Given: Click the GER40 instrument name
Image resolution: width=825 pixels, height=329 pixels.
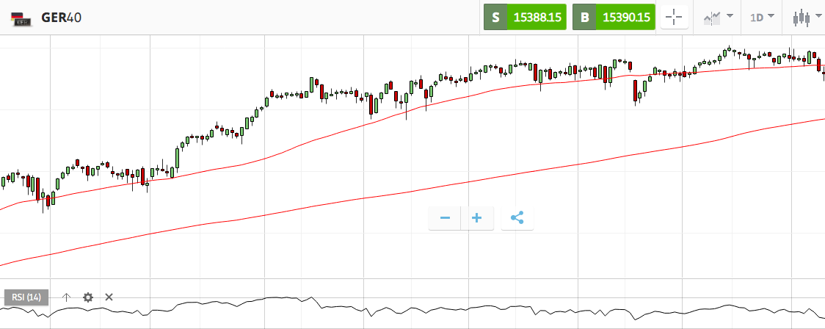Looking at the screenshot, I should [x=62, y=17].
